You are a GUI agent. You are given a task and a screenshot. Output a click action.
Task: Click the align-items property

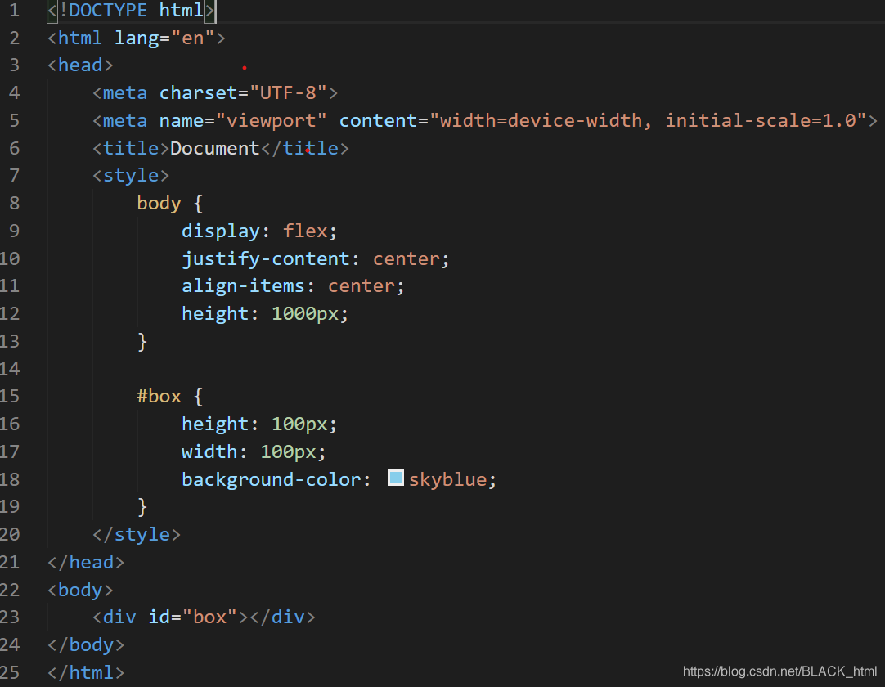coord(243,286)
